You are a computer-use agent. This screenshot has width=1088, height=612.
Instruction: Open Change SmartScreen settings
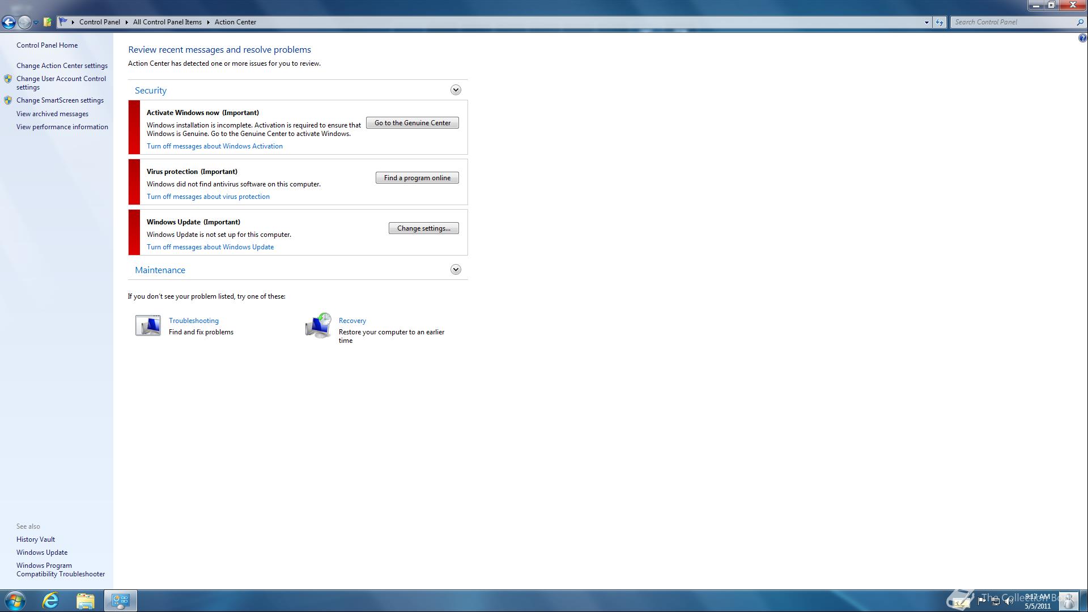[60, 100]
